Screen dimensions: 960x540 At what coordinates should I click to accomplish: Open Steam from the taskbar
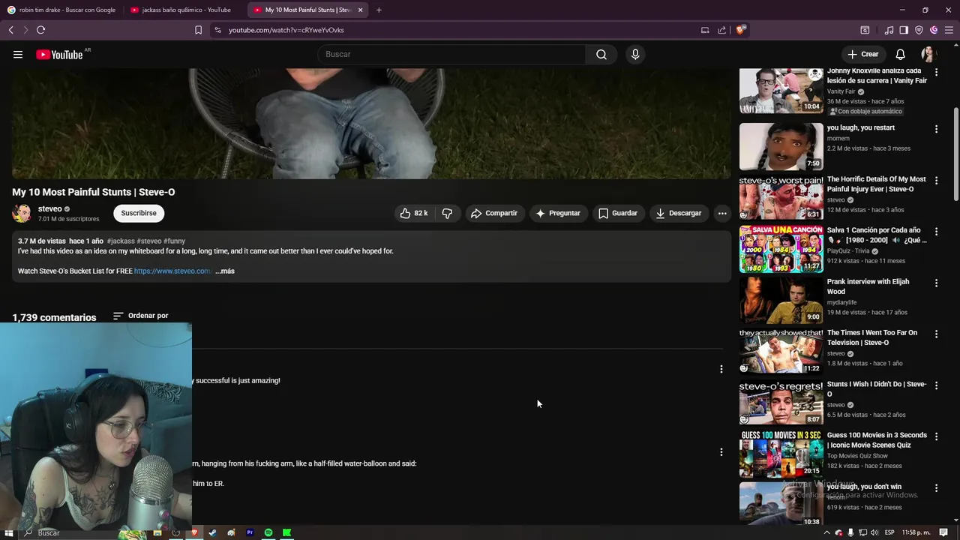pos(213,532)
